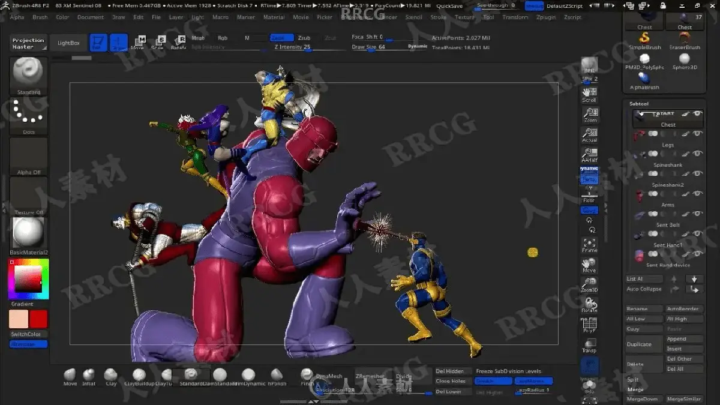Click the main color picker square

coord(28,279)
